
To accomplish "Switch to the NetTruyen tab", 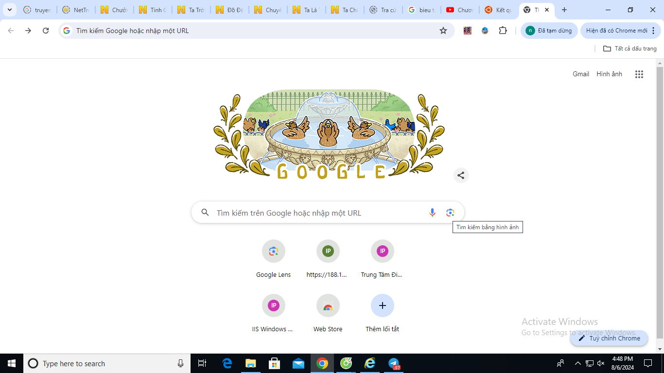I will pos(75,10).
